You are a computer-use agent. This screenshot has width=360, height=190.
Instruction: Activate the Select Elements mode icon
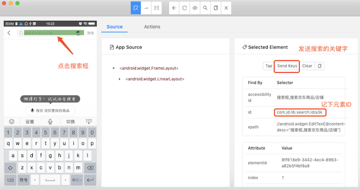tap(136, 8)
